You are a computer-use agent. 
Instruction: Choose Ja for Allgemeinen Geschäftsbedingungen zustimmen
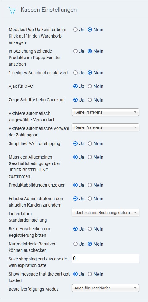coord(75,157)
